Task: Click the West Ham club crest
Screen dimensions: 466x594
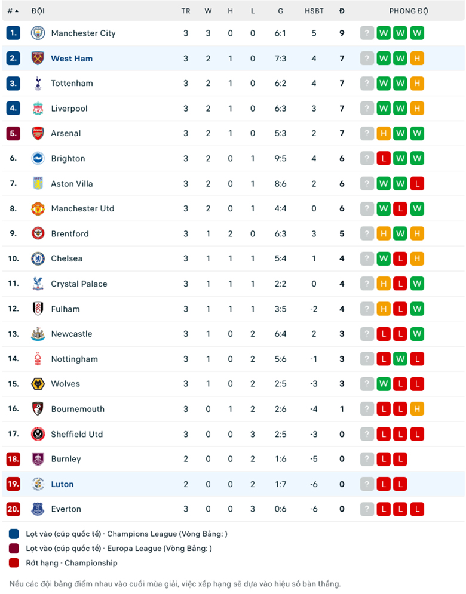Action: point(38,59)
